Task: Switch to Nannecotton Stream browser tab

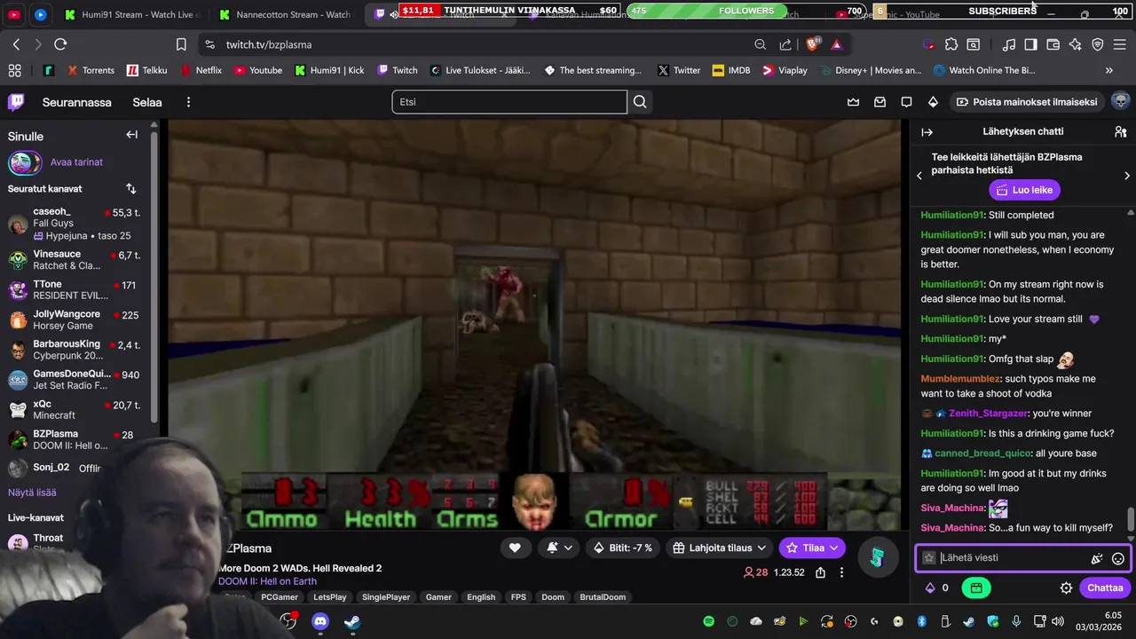Action: [286, 14]
